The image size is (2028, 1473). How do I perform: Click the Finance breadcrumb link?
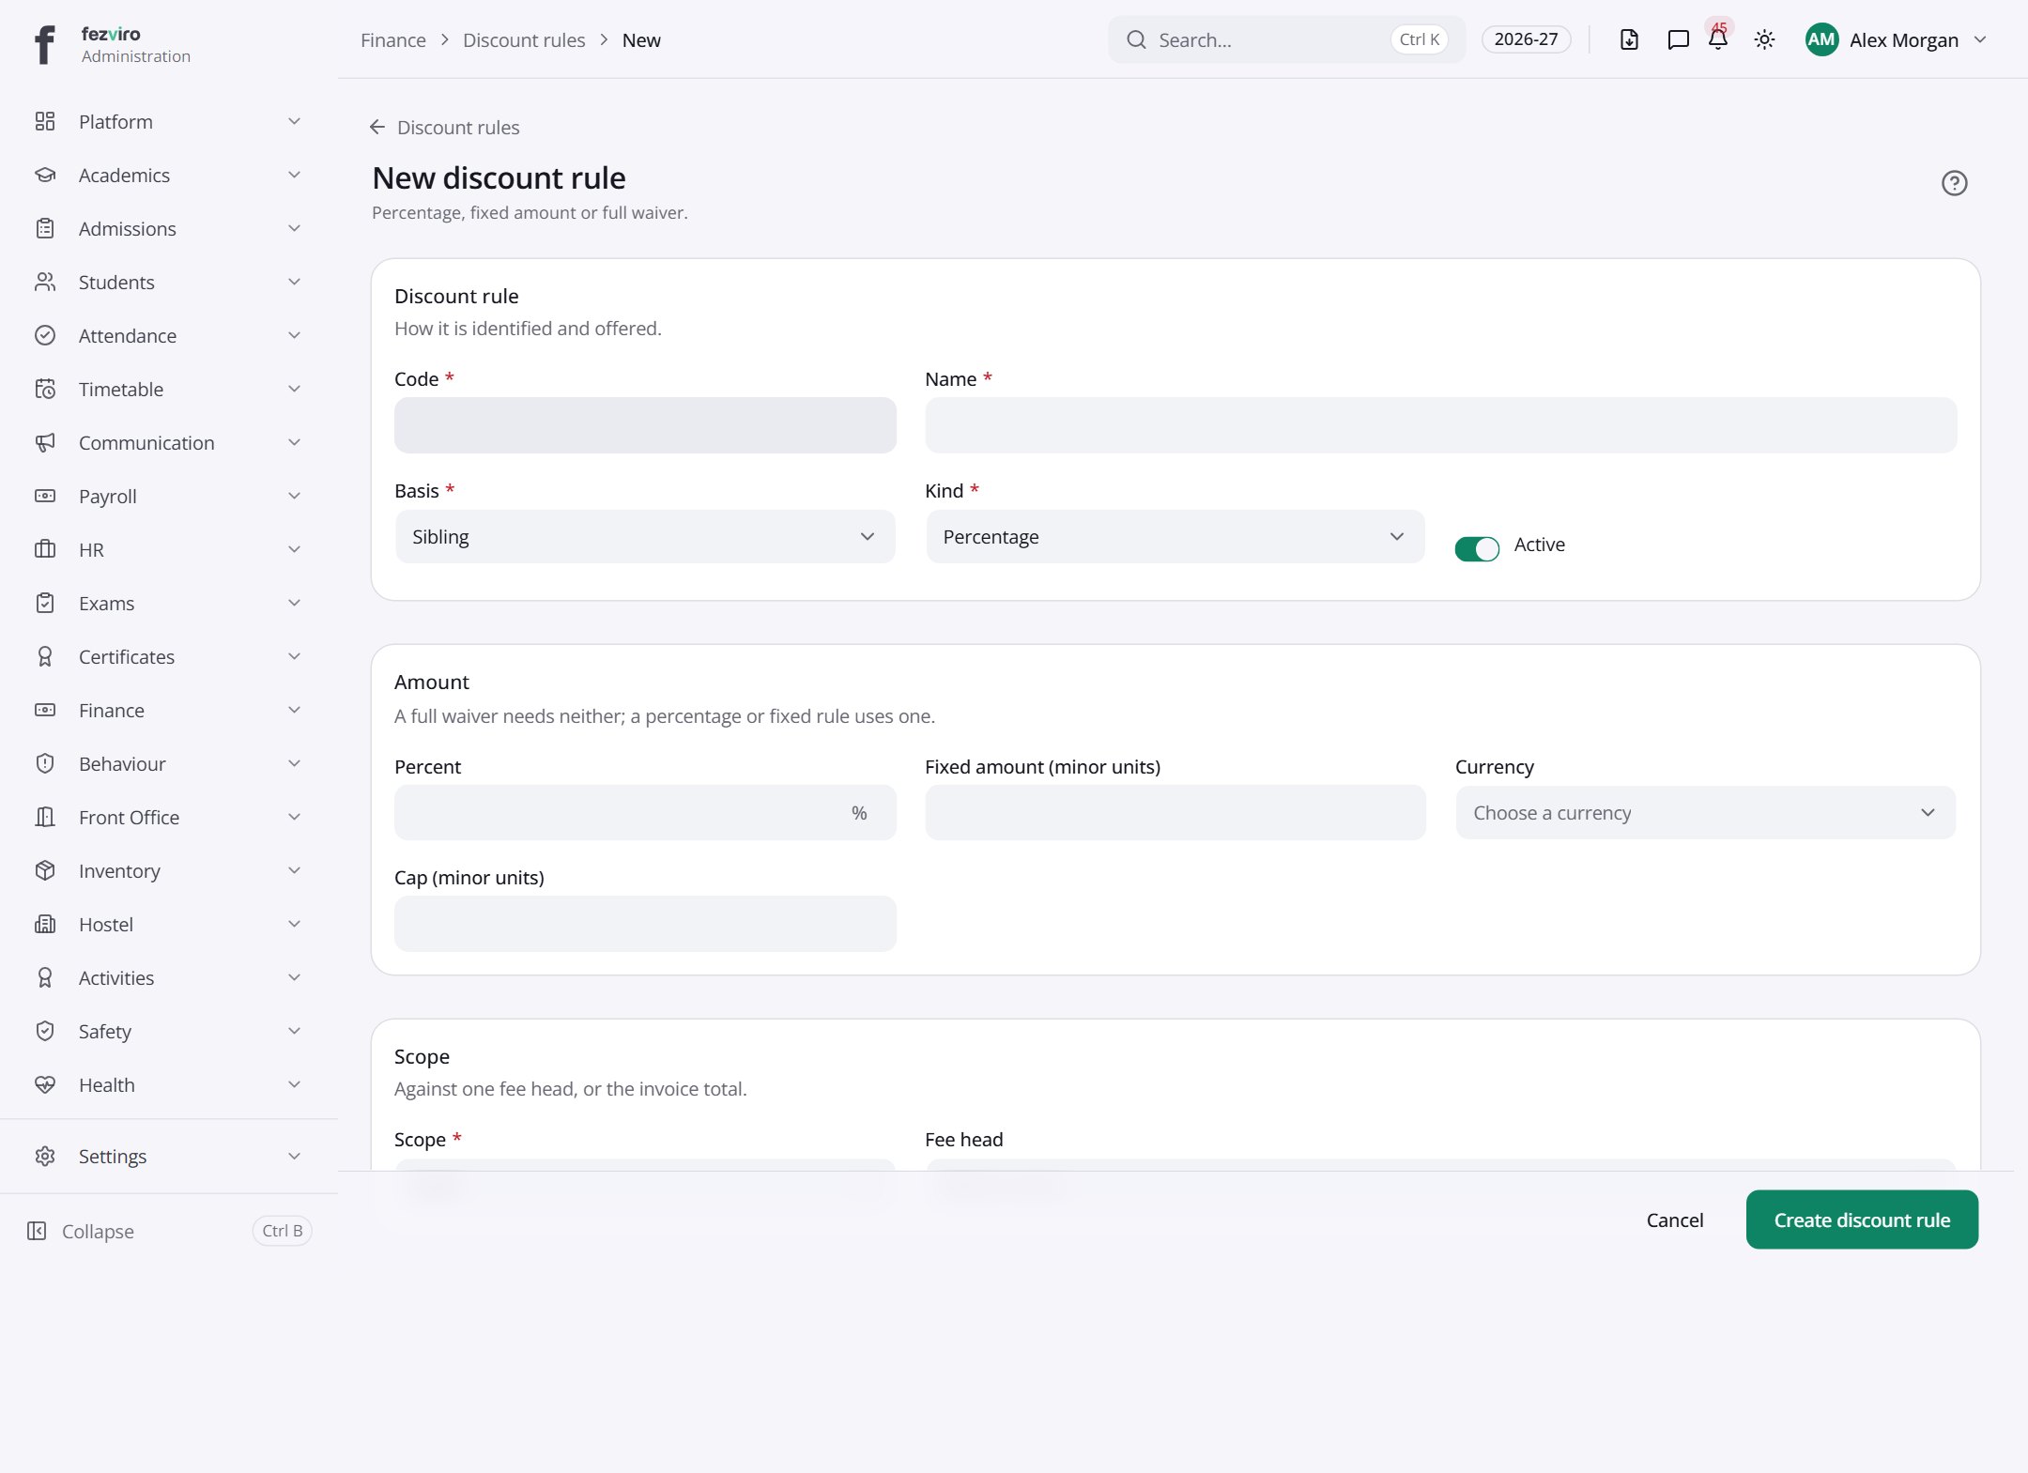coord(393,40)
